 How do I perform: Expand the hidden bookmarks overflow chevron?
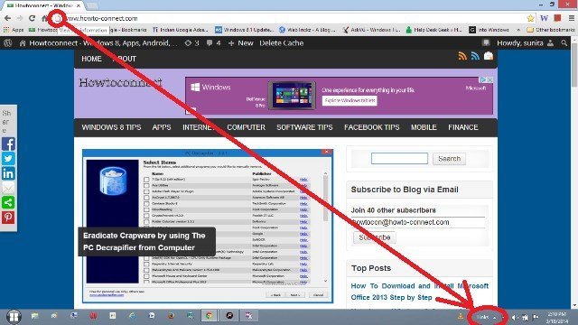[518, 30]
